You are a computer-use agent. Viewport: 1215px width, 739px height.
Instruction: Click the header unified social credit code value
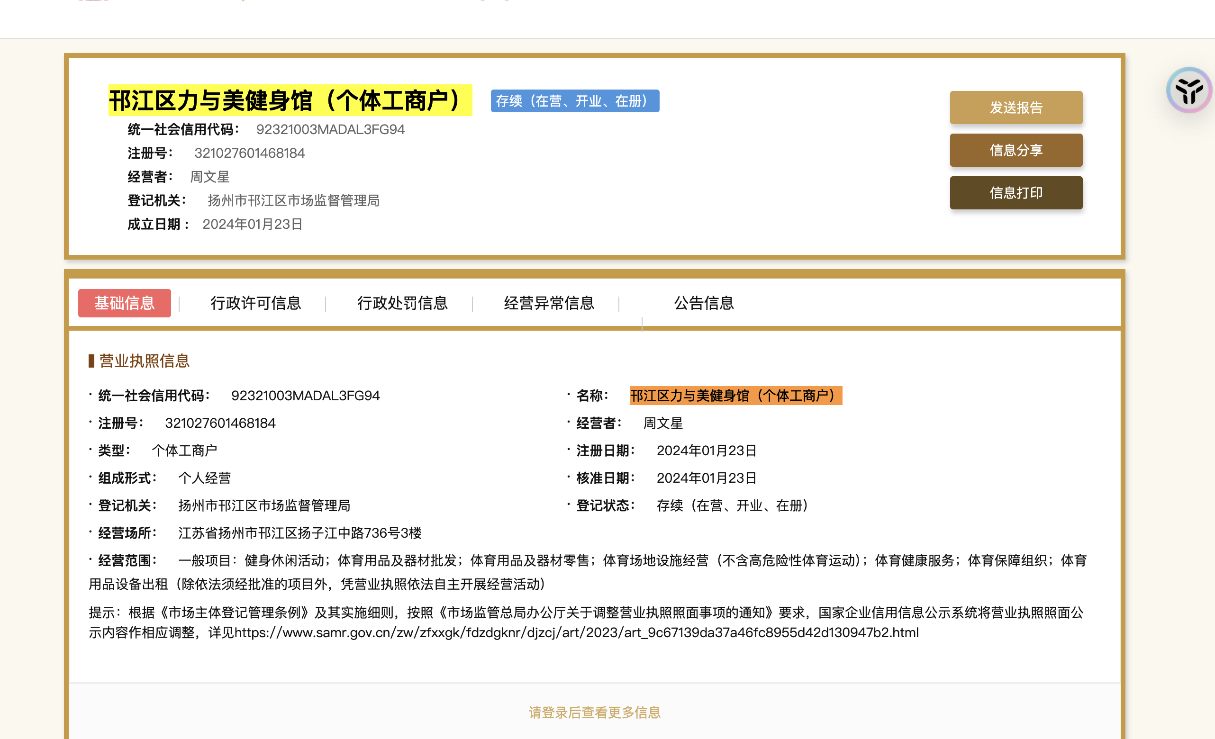pyautogui.click(x=330, y=129)
